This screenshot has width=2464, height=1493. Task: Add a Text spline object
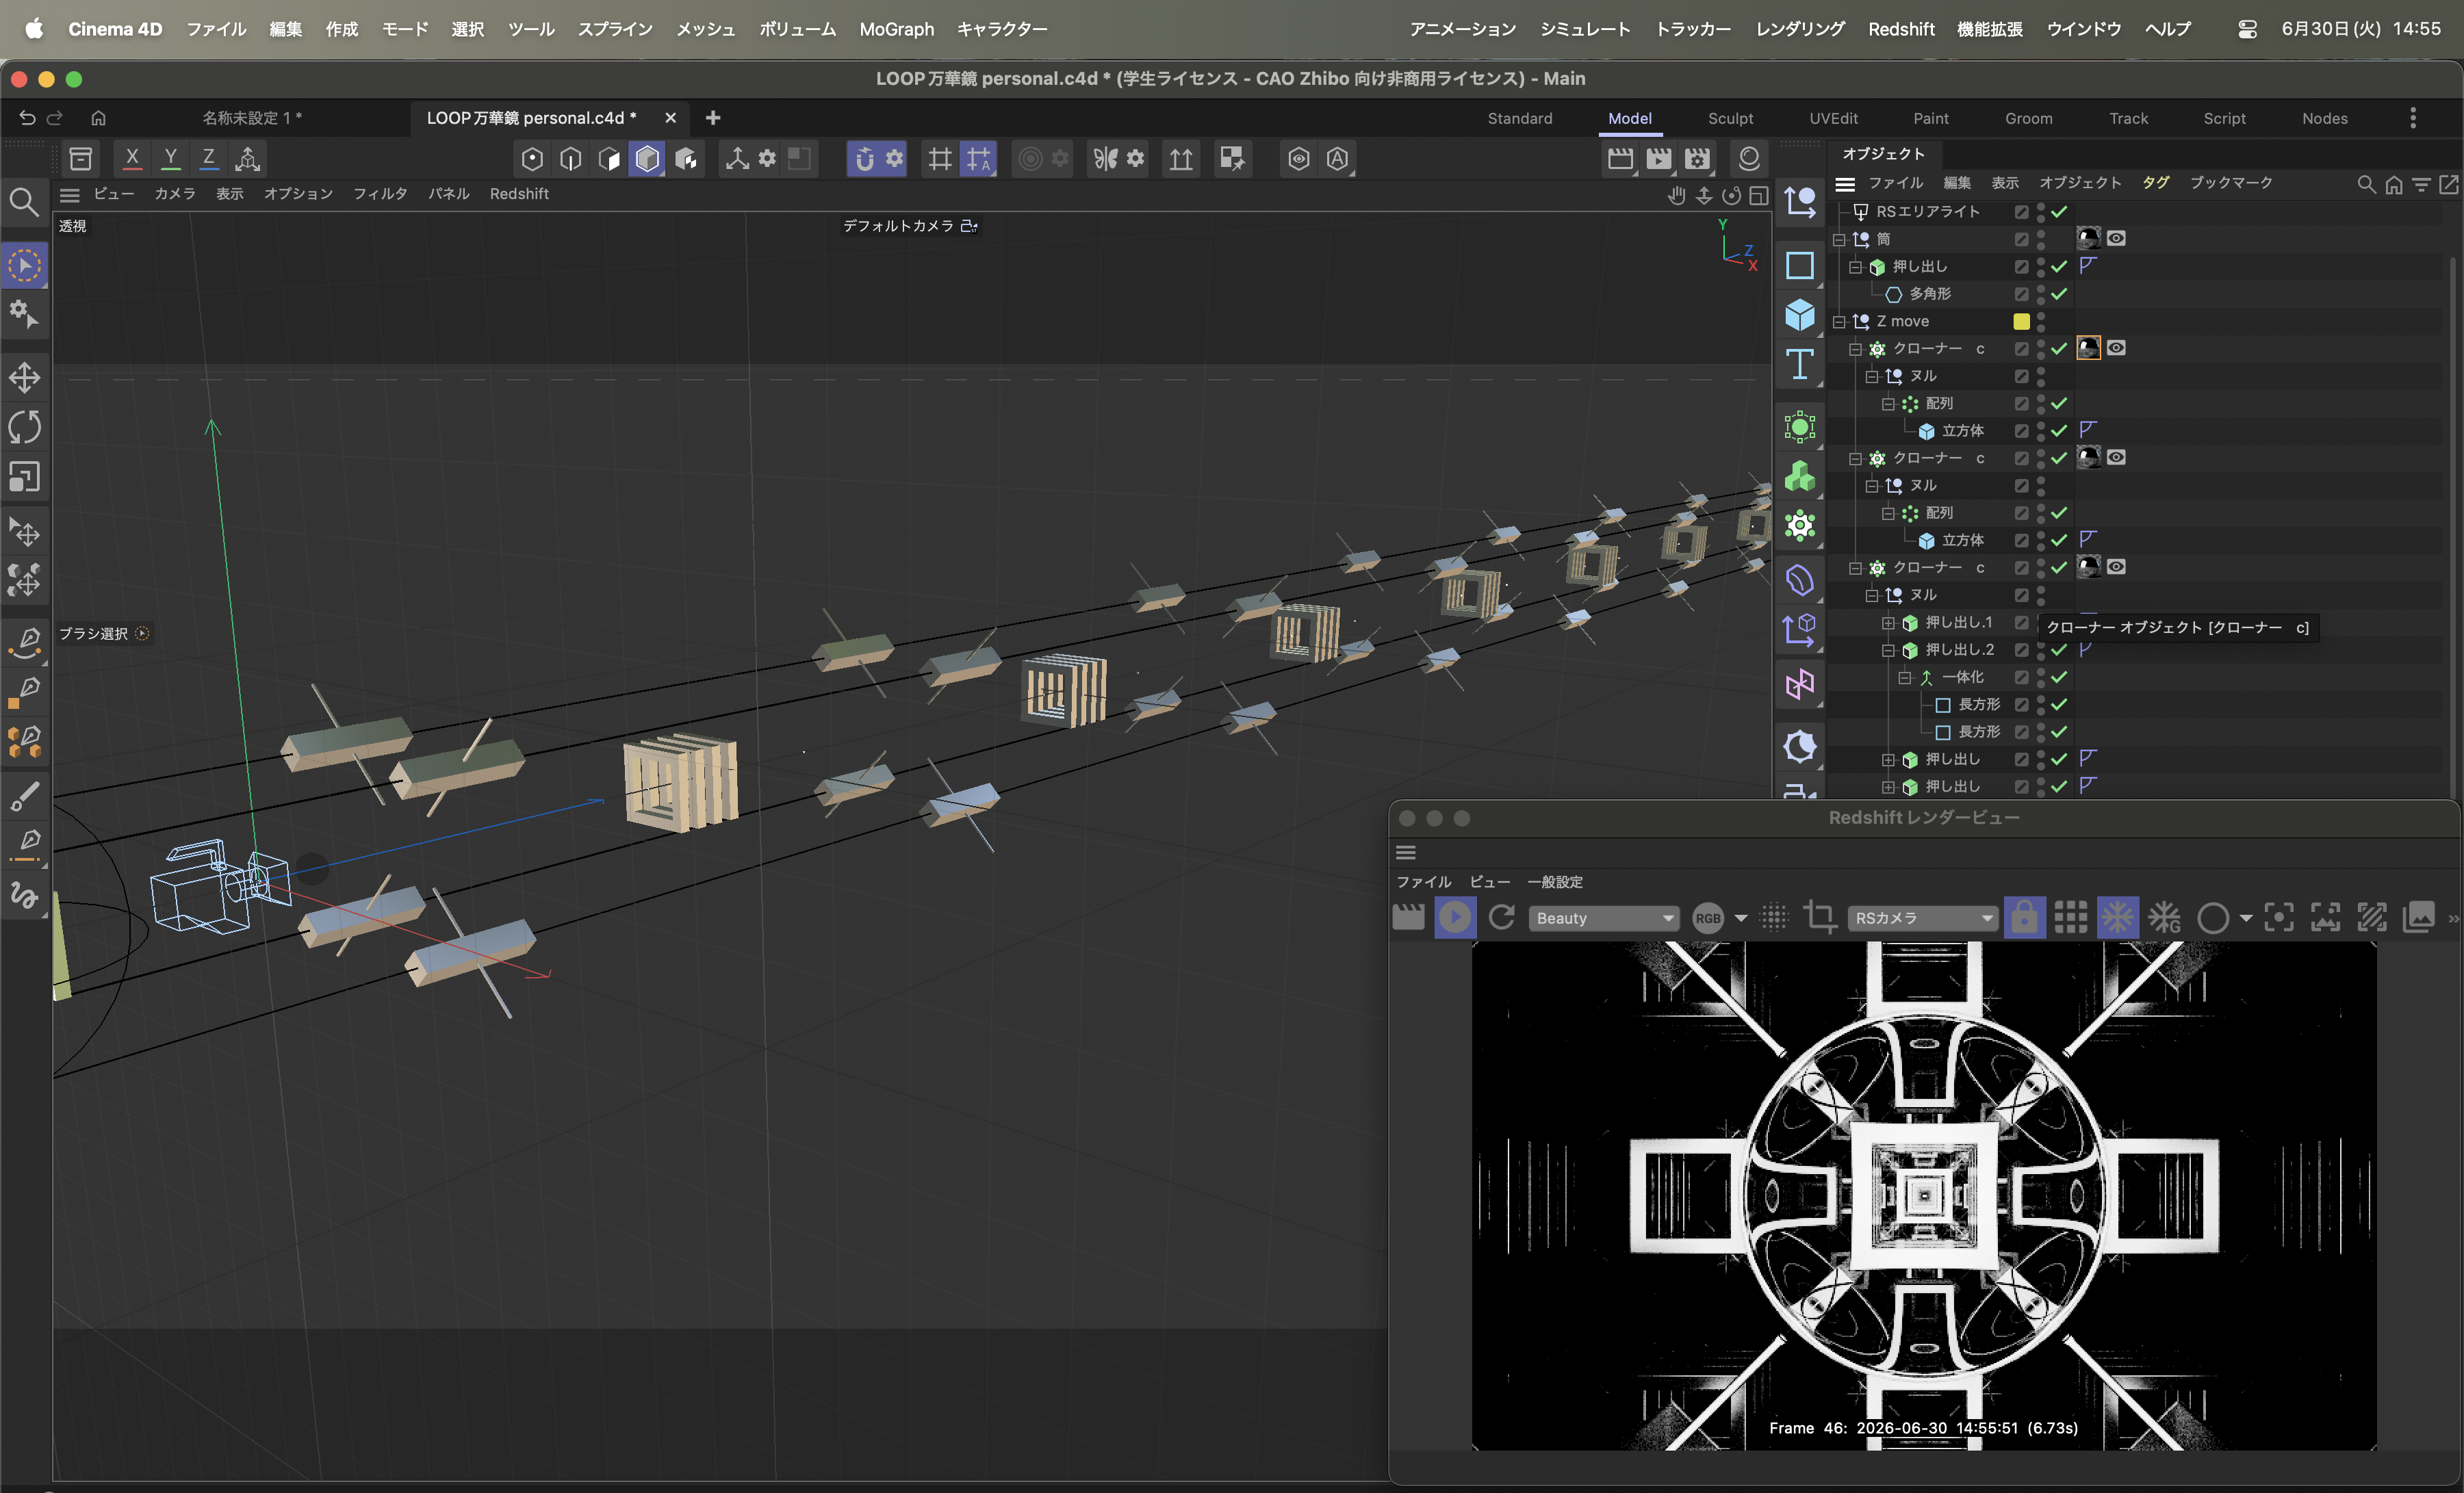point(1800,364)
